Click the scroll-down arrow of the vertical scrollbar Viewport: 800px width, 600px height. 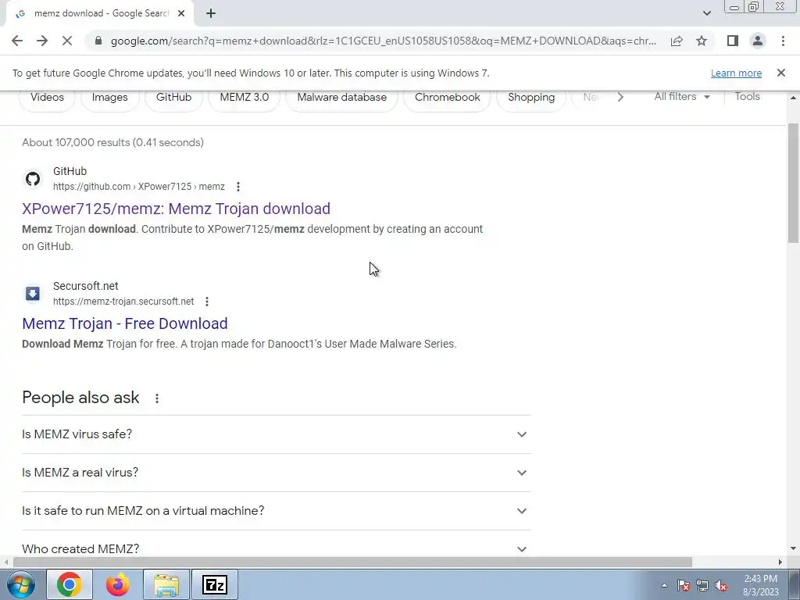[793, 549]
